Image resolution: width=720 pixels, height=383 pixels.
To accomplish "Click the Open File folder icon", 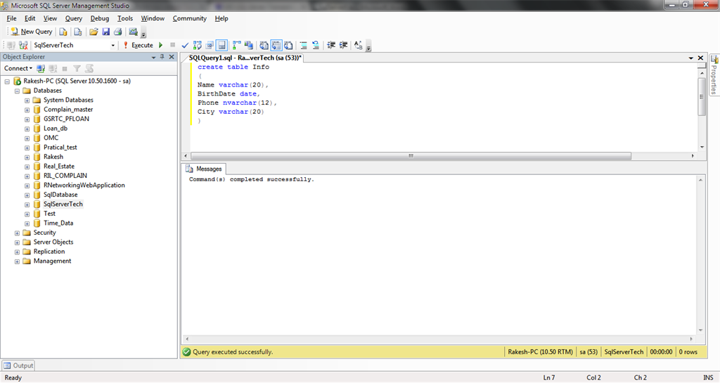I will pyautogui.click(x=94, y=32).
